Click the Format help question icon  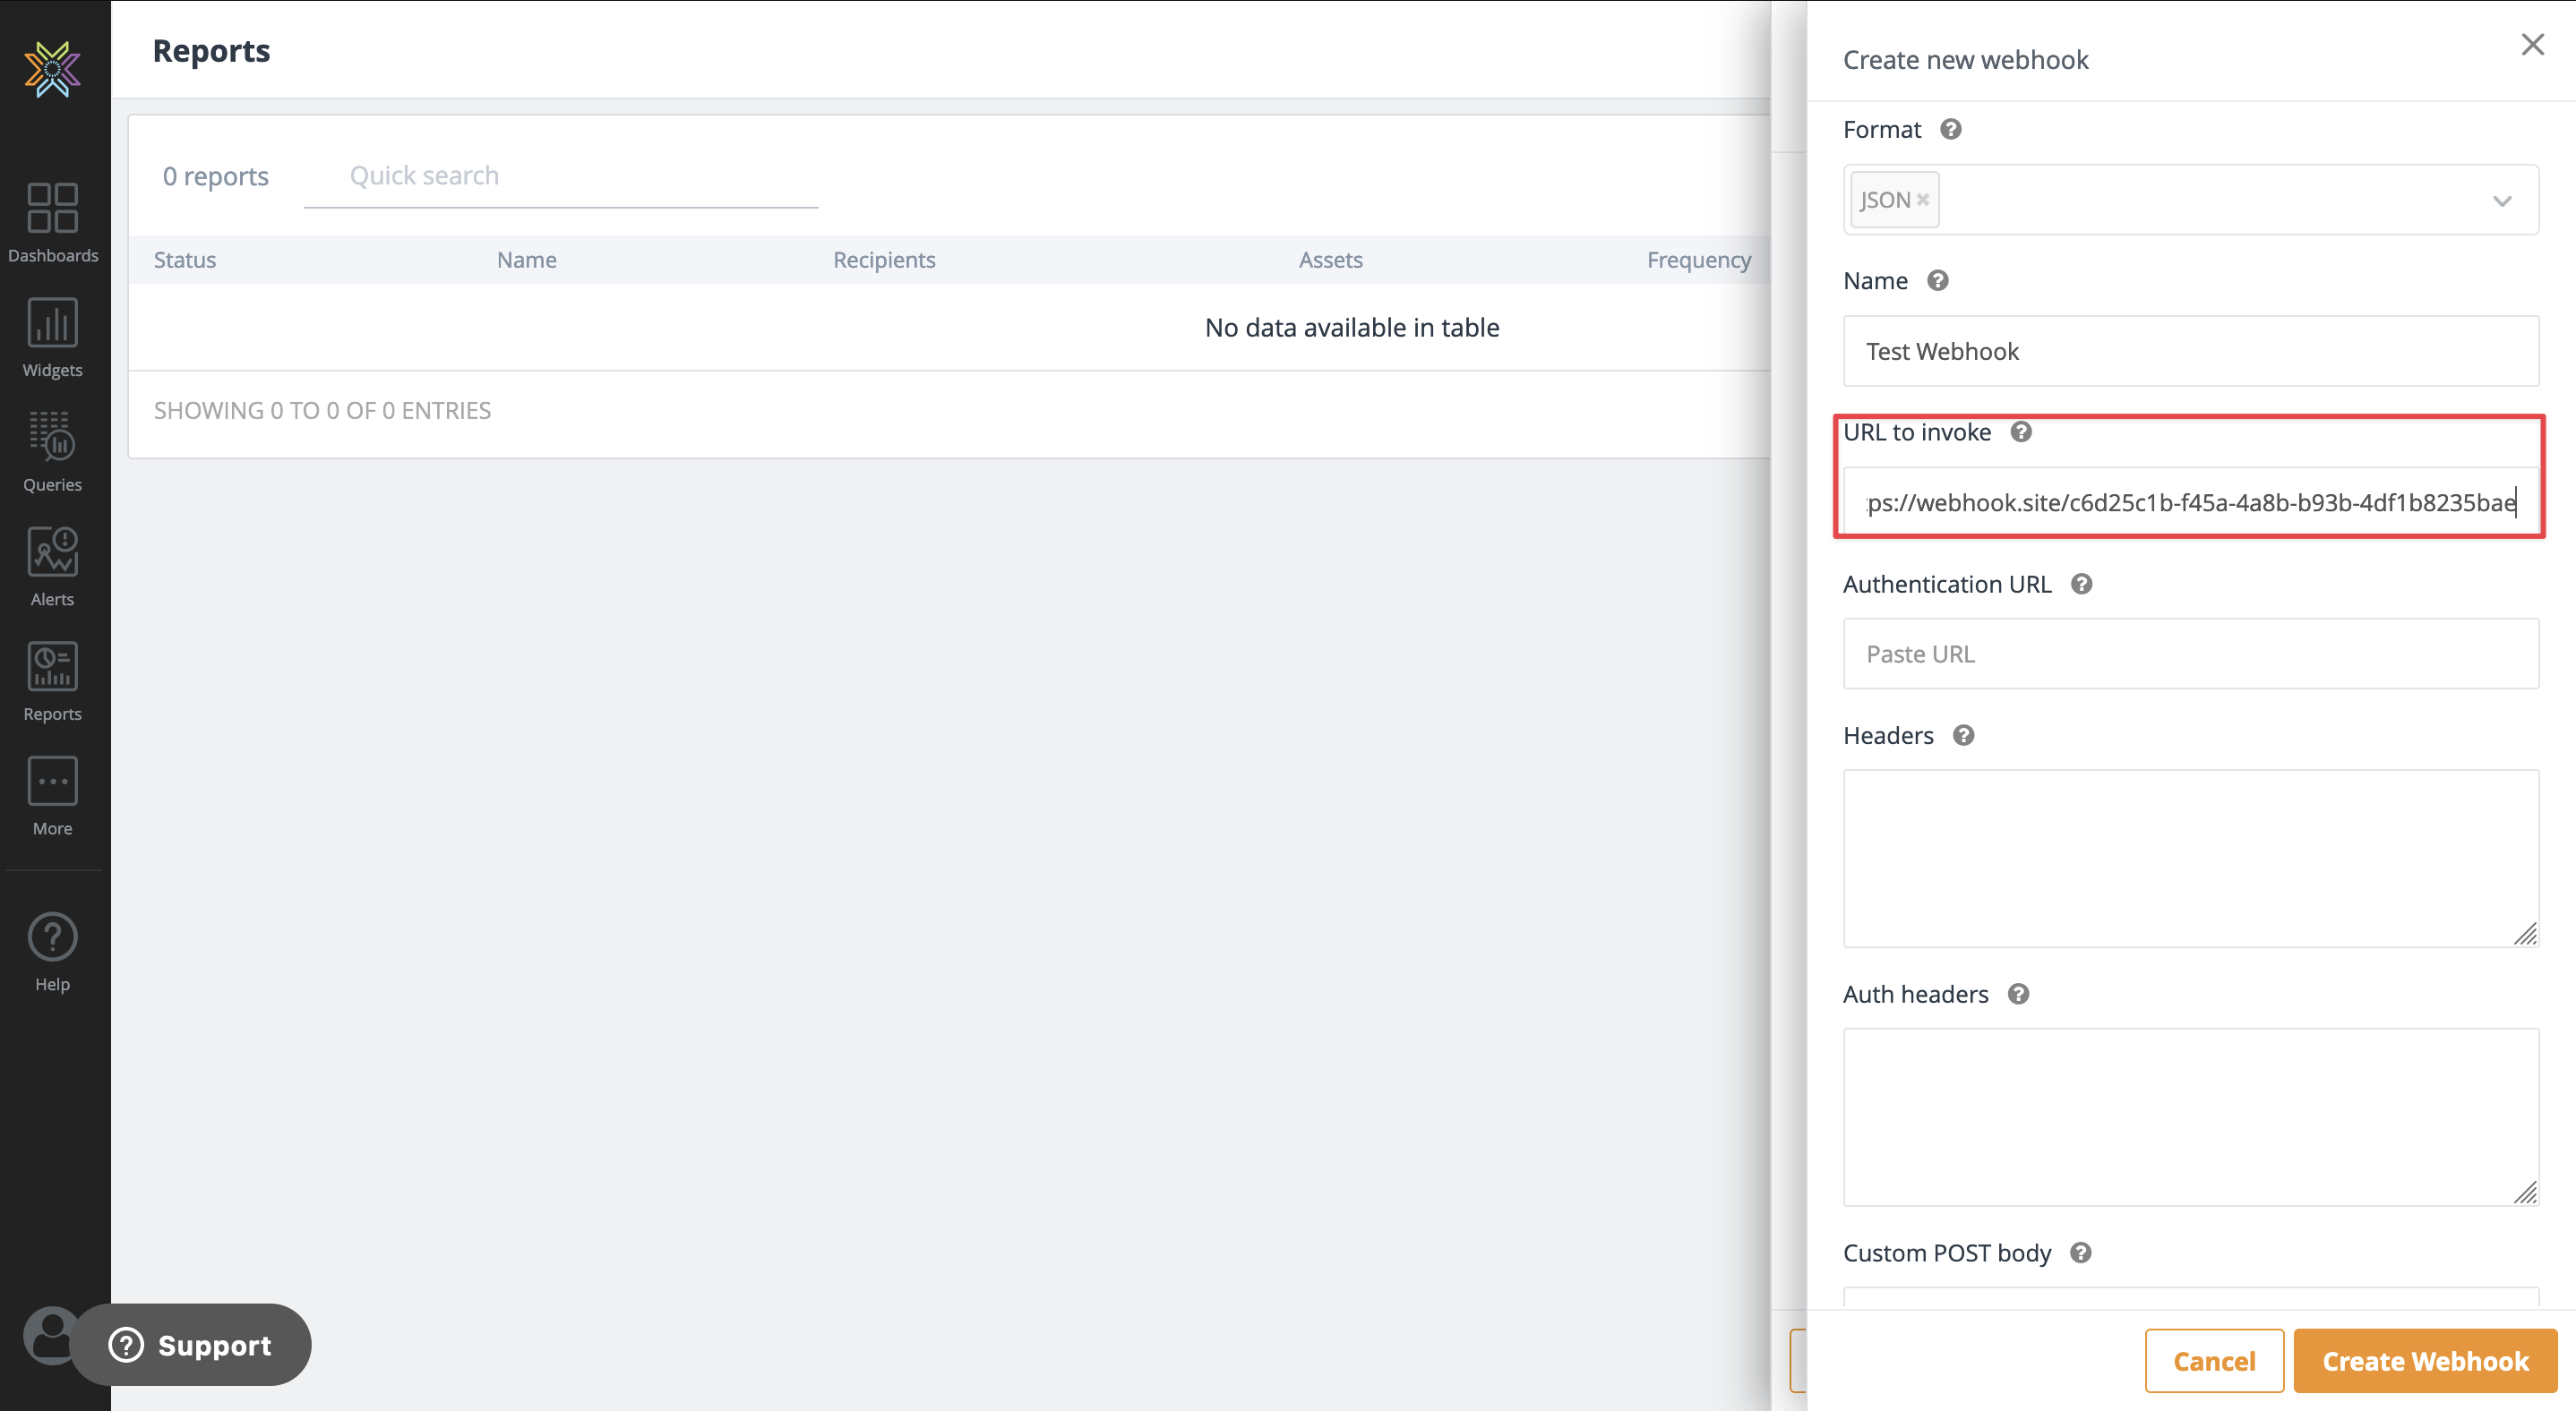[1950, 130]
